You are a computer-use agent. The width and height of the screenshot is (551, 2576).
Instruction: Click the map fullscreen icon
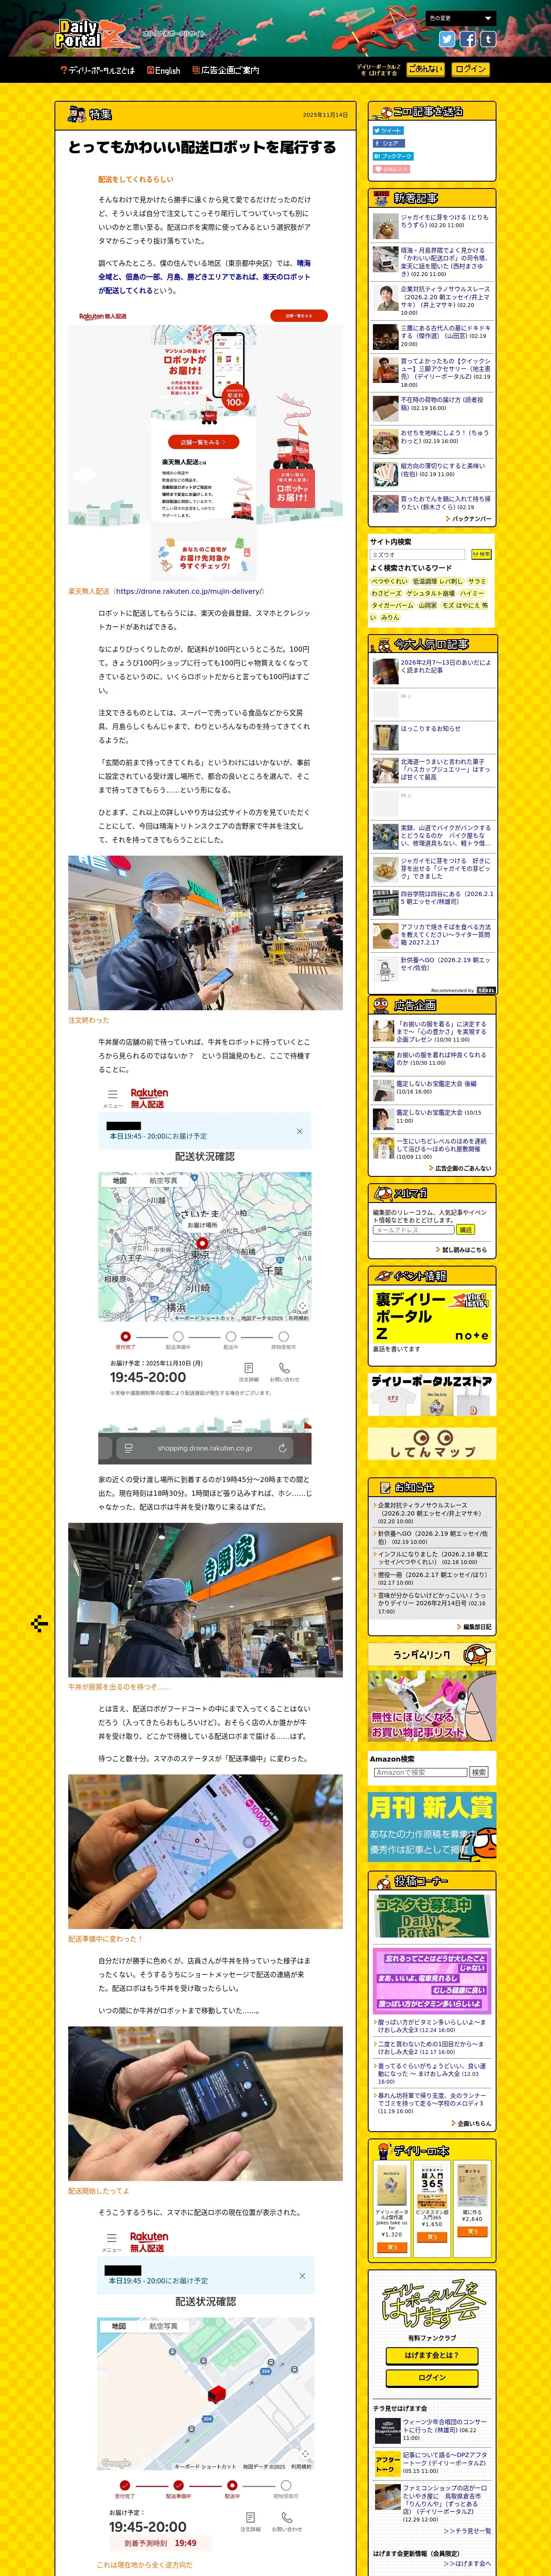(x=302, y=1306)
